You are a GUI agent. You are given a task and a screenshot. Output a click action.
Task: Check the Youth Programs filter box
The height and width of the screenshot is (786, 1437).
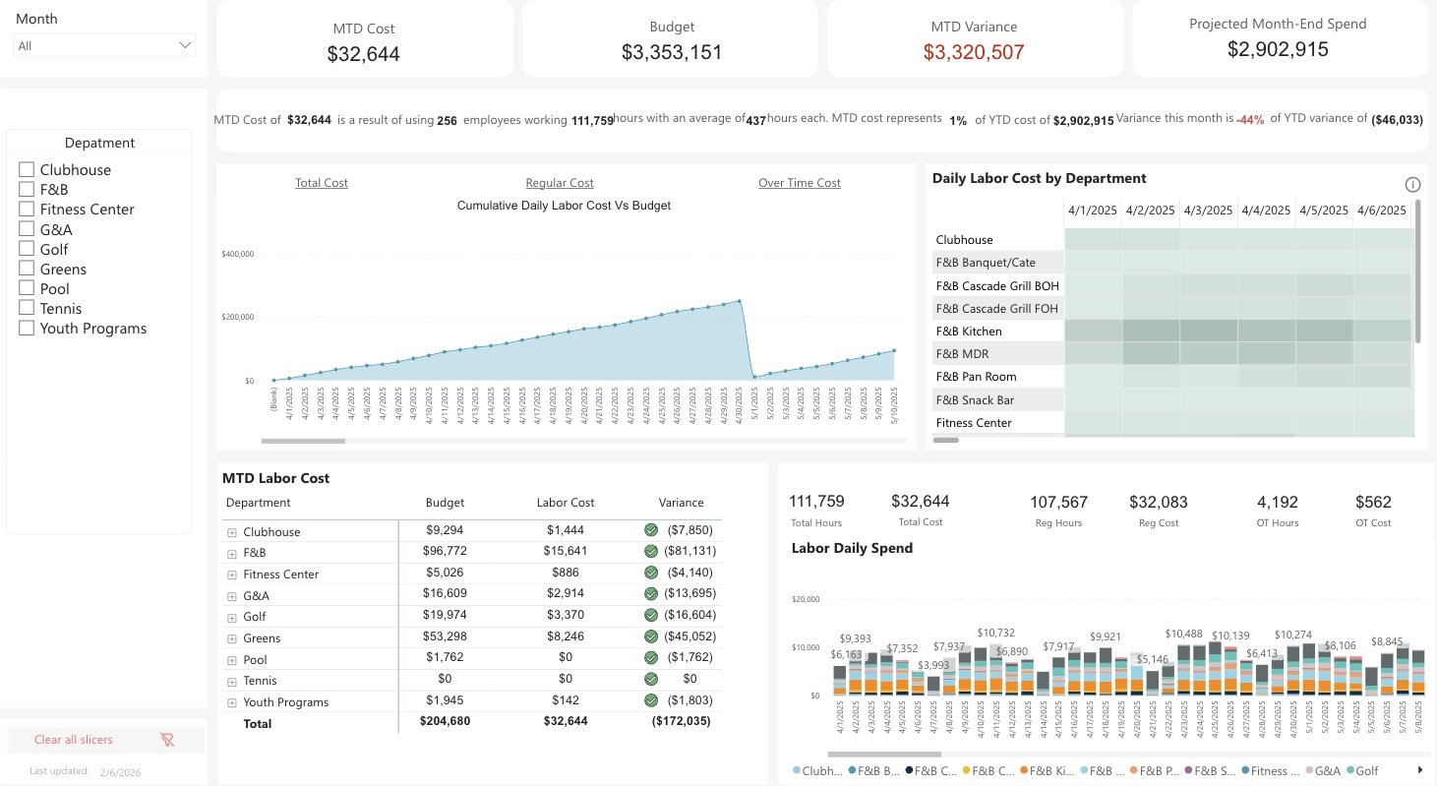click(x=26, y=328)
